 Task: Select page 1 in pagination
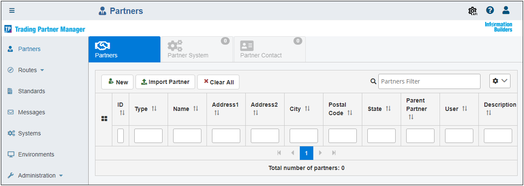pos(307,153)
